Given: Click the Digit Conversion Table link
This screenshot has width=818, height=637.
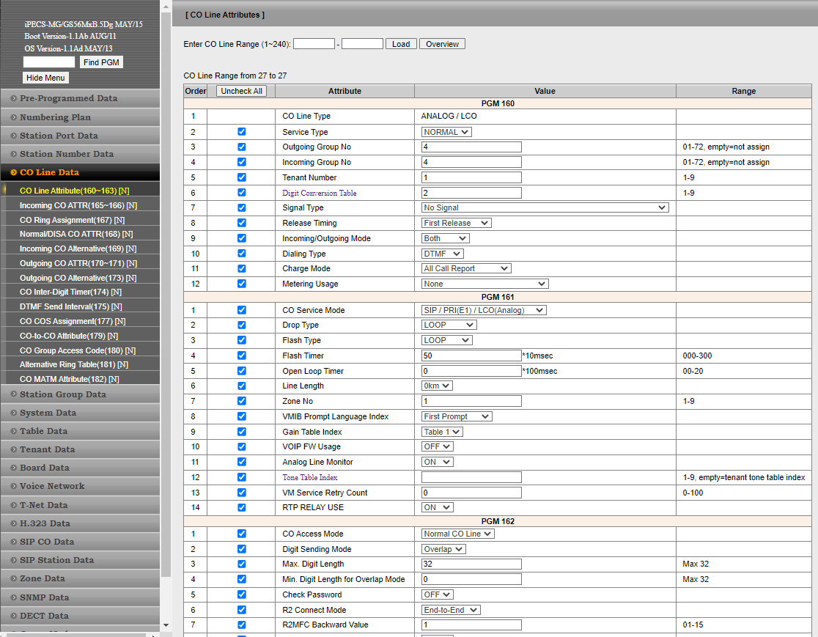Looking at the screenshot, I should [320, 193].
